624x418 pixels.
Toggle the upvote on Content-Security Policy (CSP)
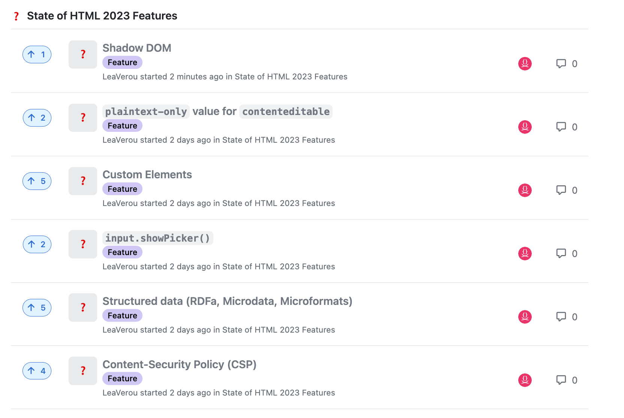tap(37, 371)
